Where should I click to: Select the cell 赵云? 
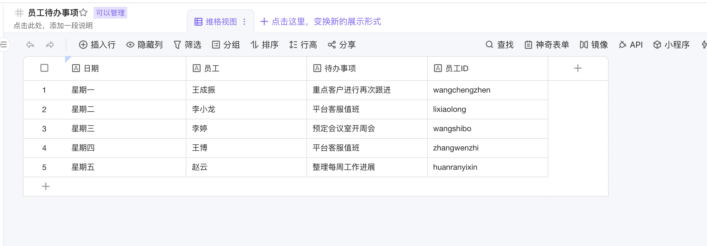click(x=246, y=167)
